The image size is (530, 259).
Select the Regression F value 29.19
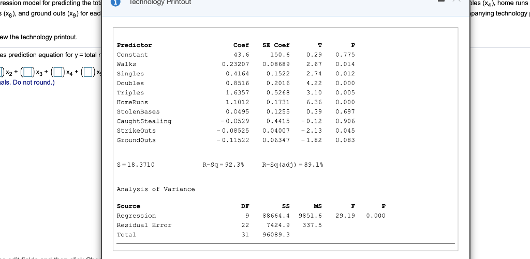345,216
